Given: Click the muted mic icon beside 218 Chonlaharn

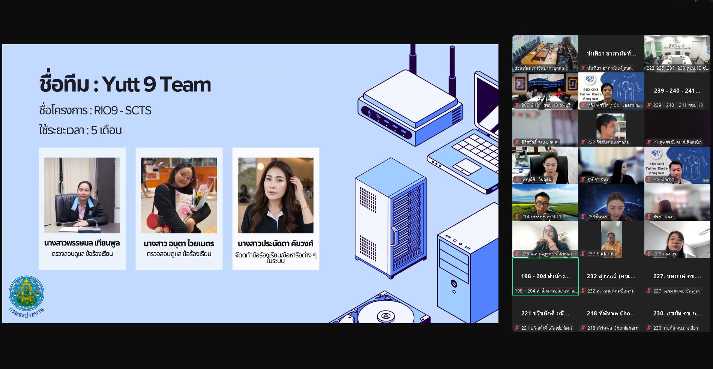Looking at the screenshot, I should [583, 328].
